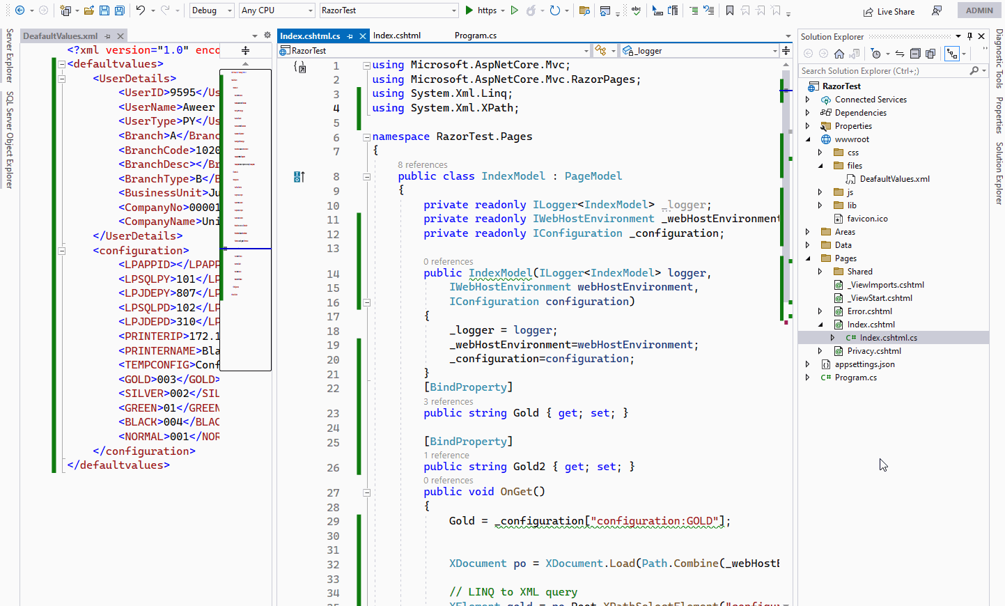Open the RazorTest startup project dropdown
Viewport: 1005px width, 606px height.
[x=389, y=10]
